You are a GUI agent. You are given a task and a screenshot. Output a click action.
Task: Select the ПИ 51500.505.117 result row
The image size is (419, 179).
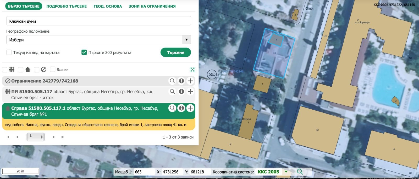pyautogui.click(x=98, y=94)
